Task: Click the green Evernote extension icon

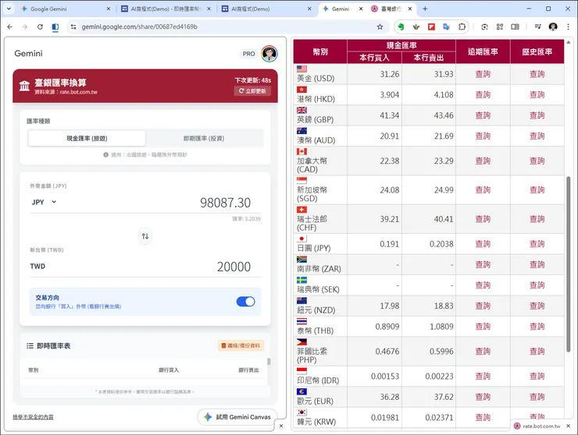Action: 401,27
